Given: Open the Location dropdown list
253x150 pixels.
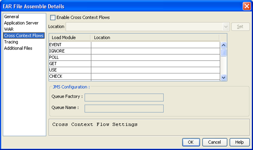Looking at the screenshot, I should click(226, 27).
